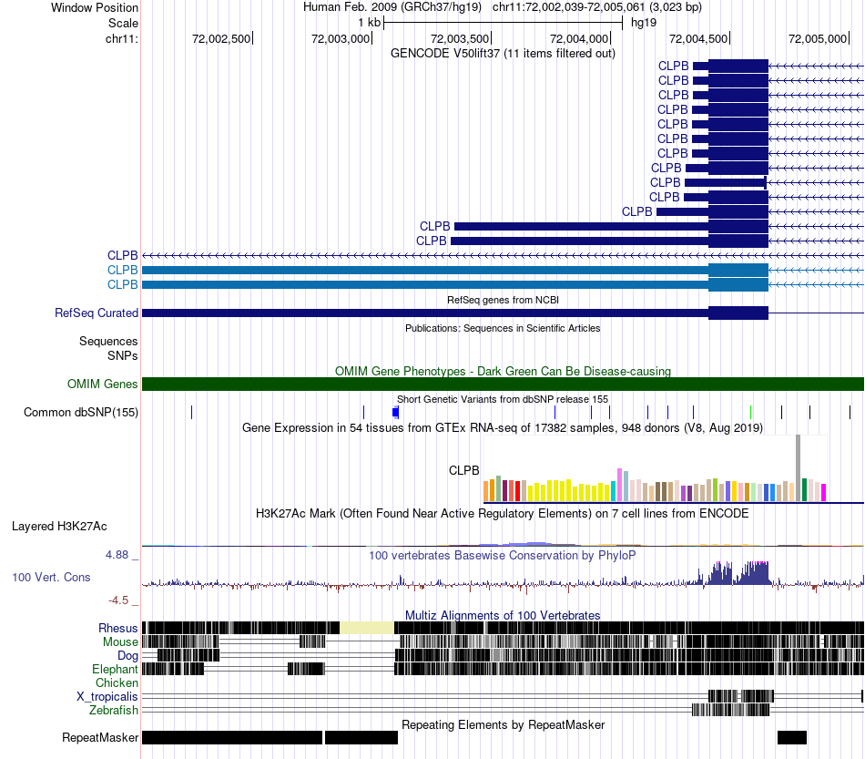The image size is (865, 759).
Task: Click the short rightmost RepeatMasker block
Action: tap(792, 737)
